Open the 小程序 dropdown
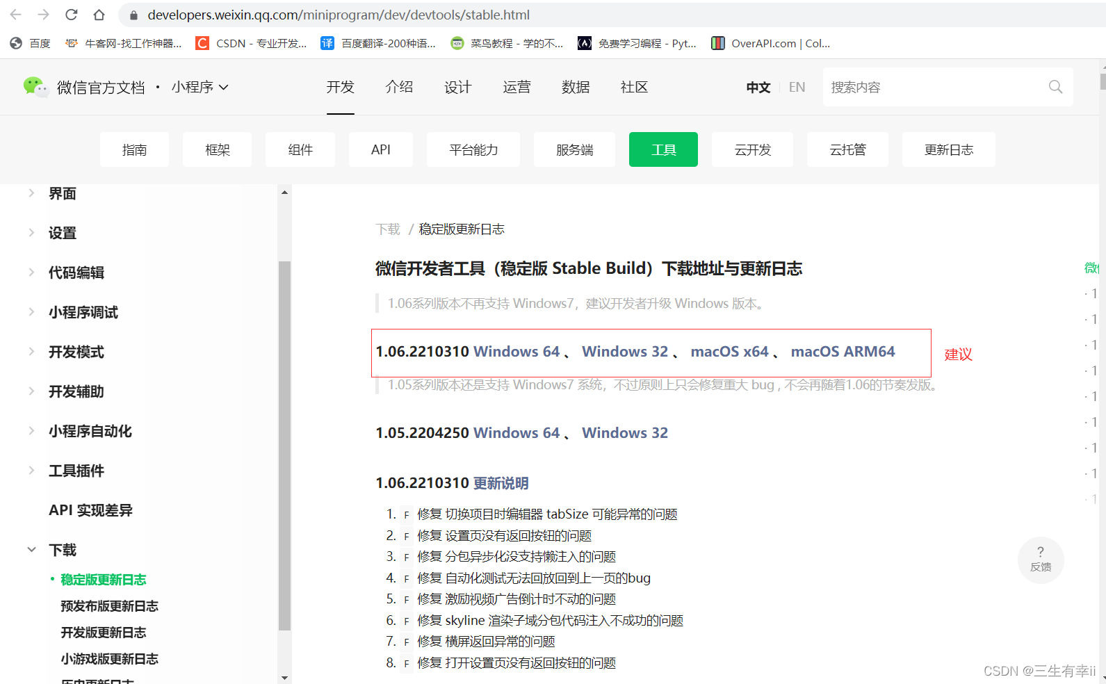 pos(200,87)
